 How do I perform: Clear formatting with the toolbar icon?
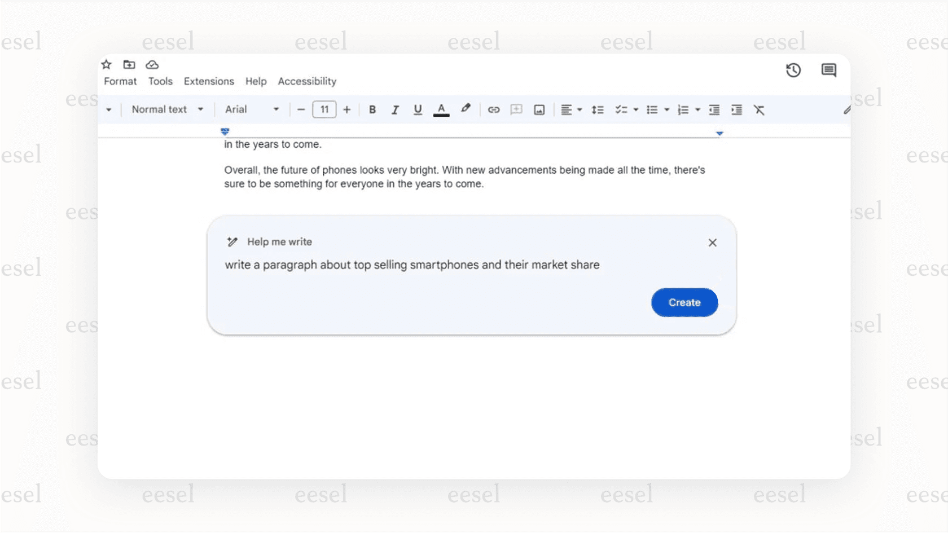point(759,109)
